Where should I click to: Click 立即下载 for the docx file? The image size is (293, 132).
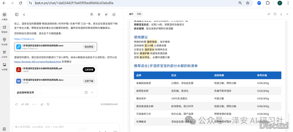click(89, 81)
